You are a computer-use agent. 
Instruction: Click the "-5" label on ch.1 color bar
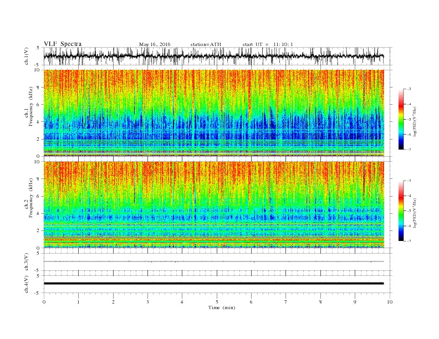(x=409, y=120)
